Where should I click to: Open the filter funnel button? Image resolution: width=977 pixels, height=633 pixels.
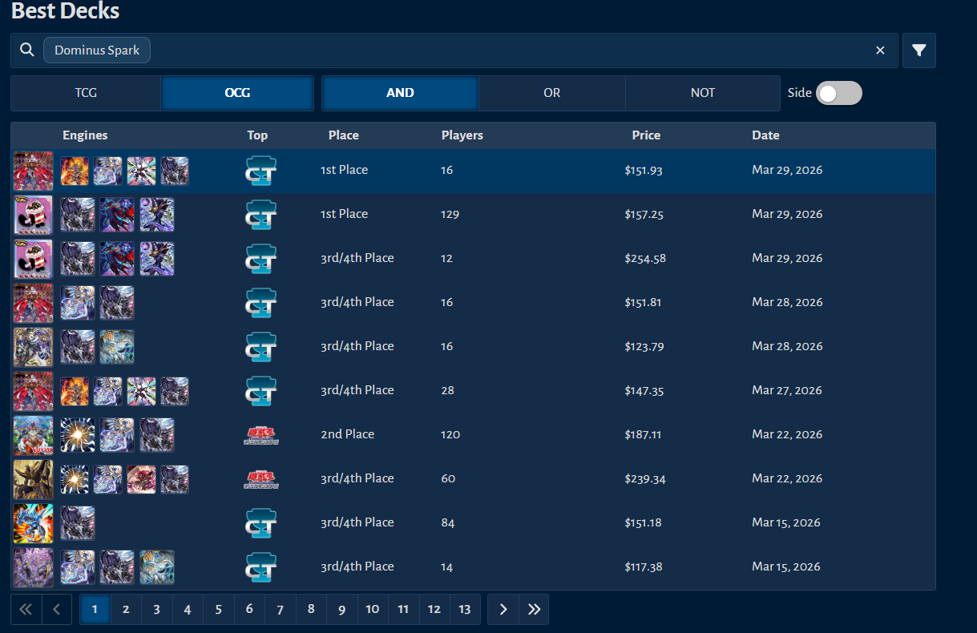pos(919,50)
